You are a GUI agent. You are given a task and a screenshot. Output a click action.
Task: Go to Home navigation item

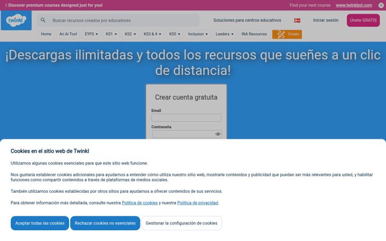(x=46, y=34)
